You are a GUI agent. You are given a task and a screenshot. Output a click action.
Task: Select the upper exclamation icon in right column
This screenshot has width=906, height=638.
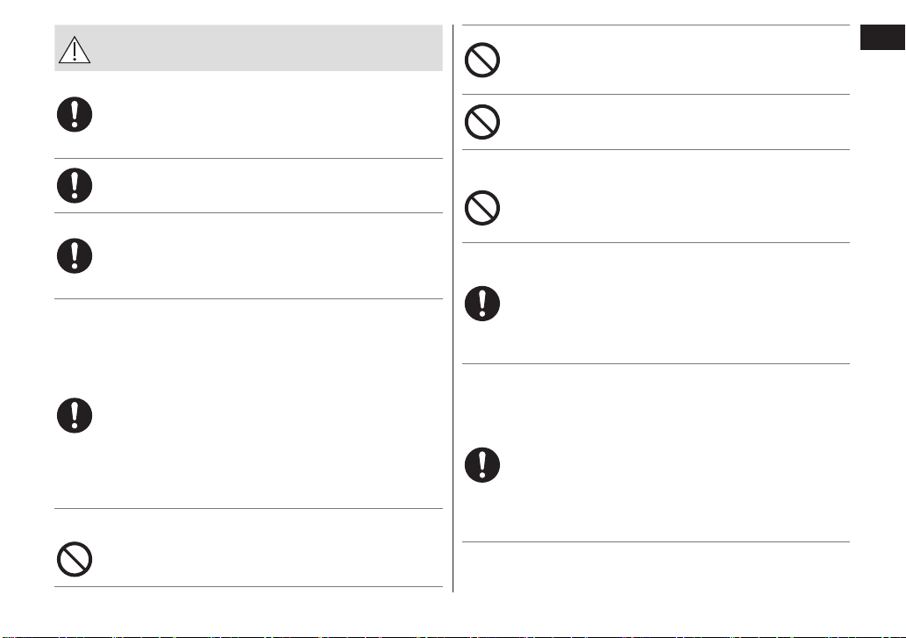pyautogui.click(x=482, y=304)
